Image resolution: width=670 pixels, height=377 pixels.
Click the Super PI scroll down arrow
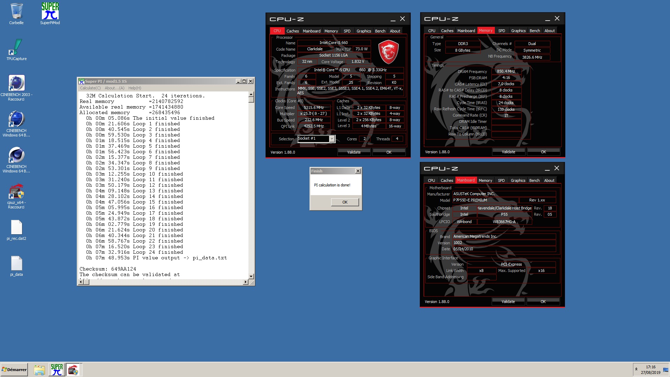pos(251,276)
